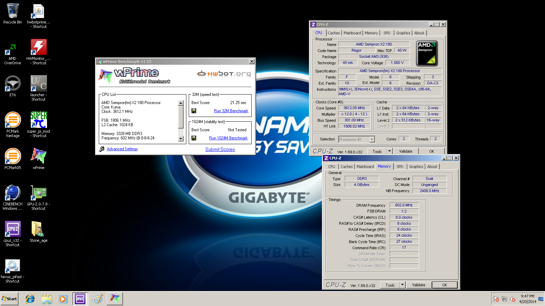Click Tools button in lower CPU-Z window
This screenshot has width=545, height=306.
[390, 285]
